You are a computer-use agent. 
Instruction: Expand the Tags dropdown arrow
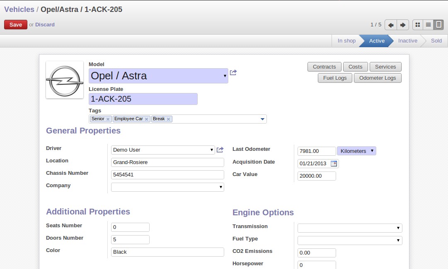tap(263, 119)
